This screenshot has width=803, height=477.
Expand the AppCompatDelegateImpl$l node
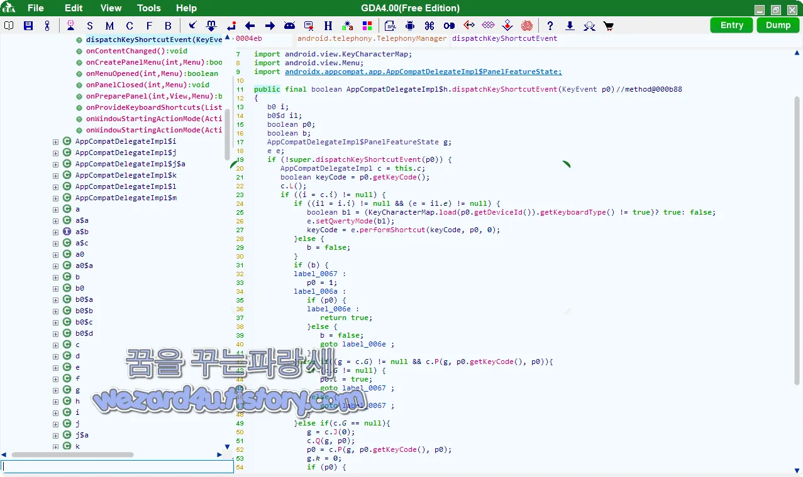[55, 187]
